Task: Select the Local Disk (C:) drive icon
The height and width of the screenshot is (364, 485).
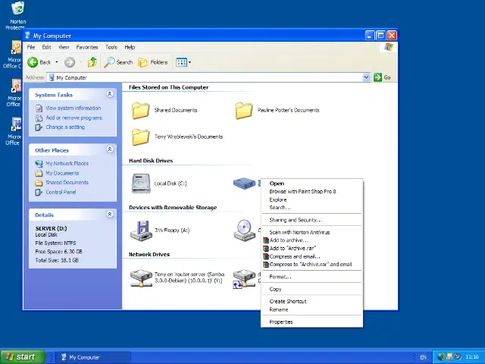Action: point(142,184)
